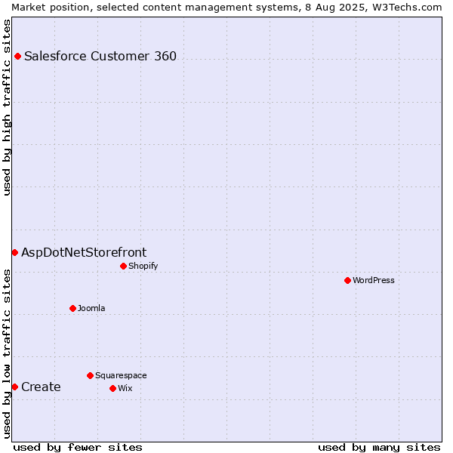Click the Create red data point
Image resolution: width=453 pixels, height=453 pixels.
click(15, 387)
